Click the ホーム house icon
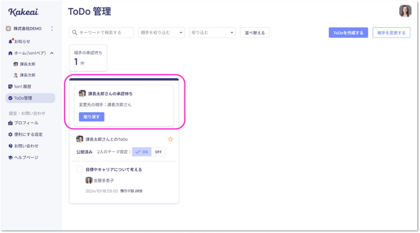 coord(10,53)
